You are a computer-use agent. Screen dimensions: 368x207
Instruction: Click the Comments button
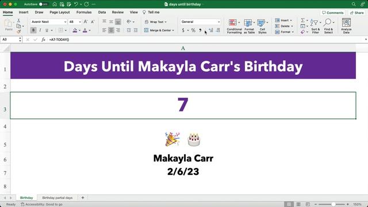pos(333,13)
